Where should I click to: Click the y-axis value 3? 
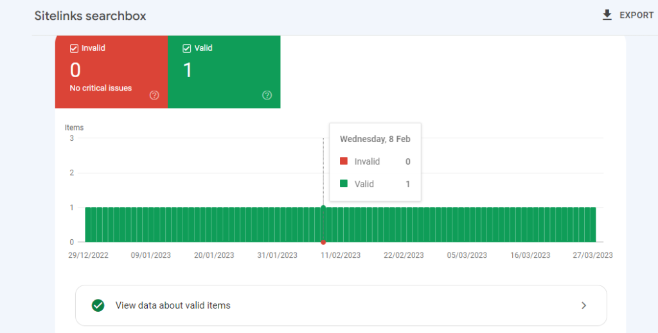(x=72, y=138)
